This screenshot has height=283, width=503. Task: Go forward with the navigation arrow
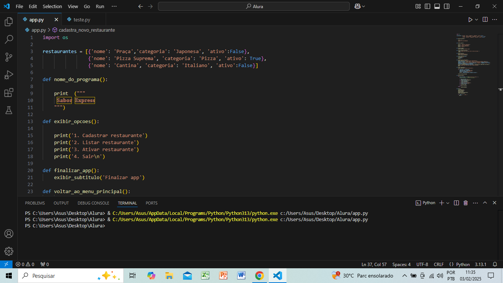pos(150,6)
